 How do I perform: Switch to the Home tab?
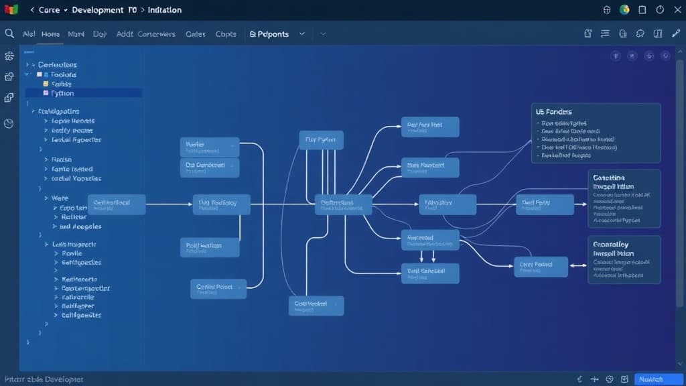click(50, 34)
